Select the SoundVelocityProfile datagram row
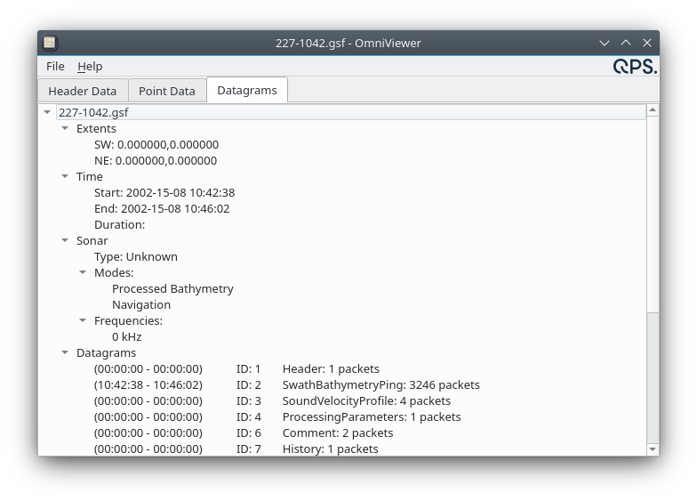The height and width of the screenshot is (501, 697). (x=366, y=401)
